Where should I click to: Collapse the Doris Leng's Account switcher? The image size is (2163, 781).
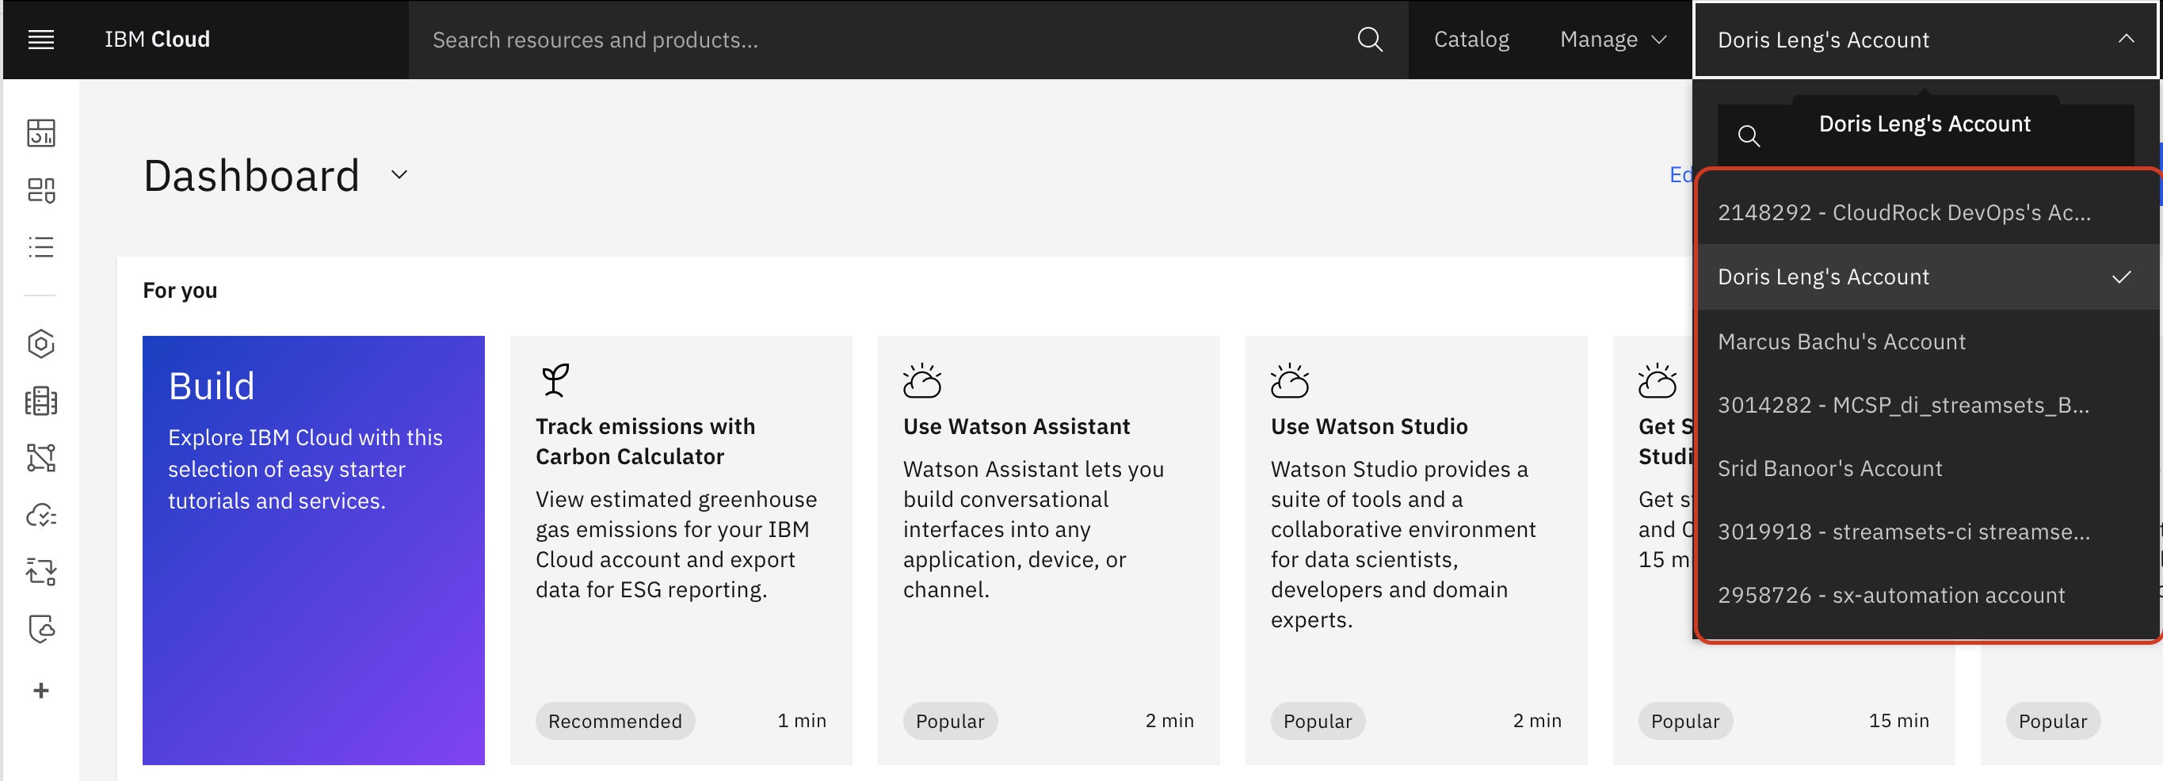(x=1925, y=40)
